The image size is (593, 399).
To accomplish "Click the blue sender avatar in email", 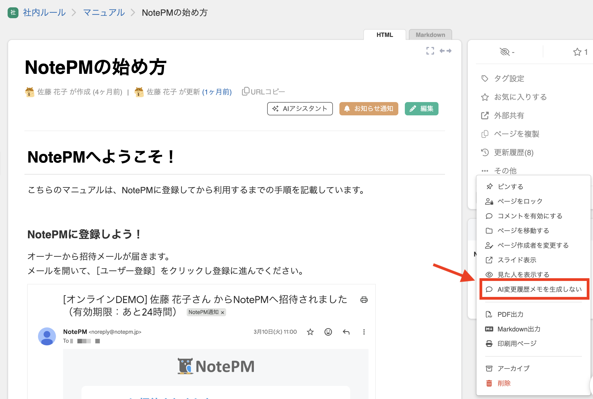I will (47, 336).
